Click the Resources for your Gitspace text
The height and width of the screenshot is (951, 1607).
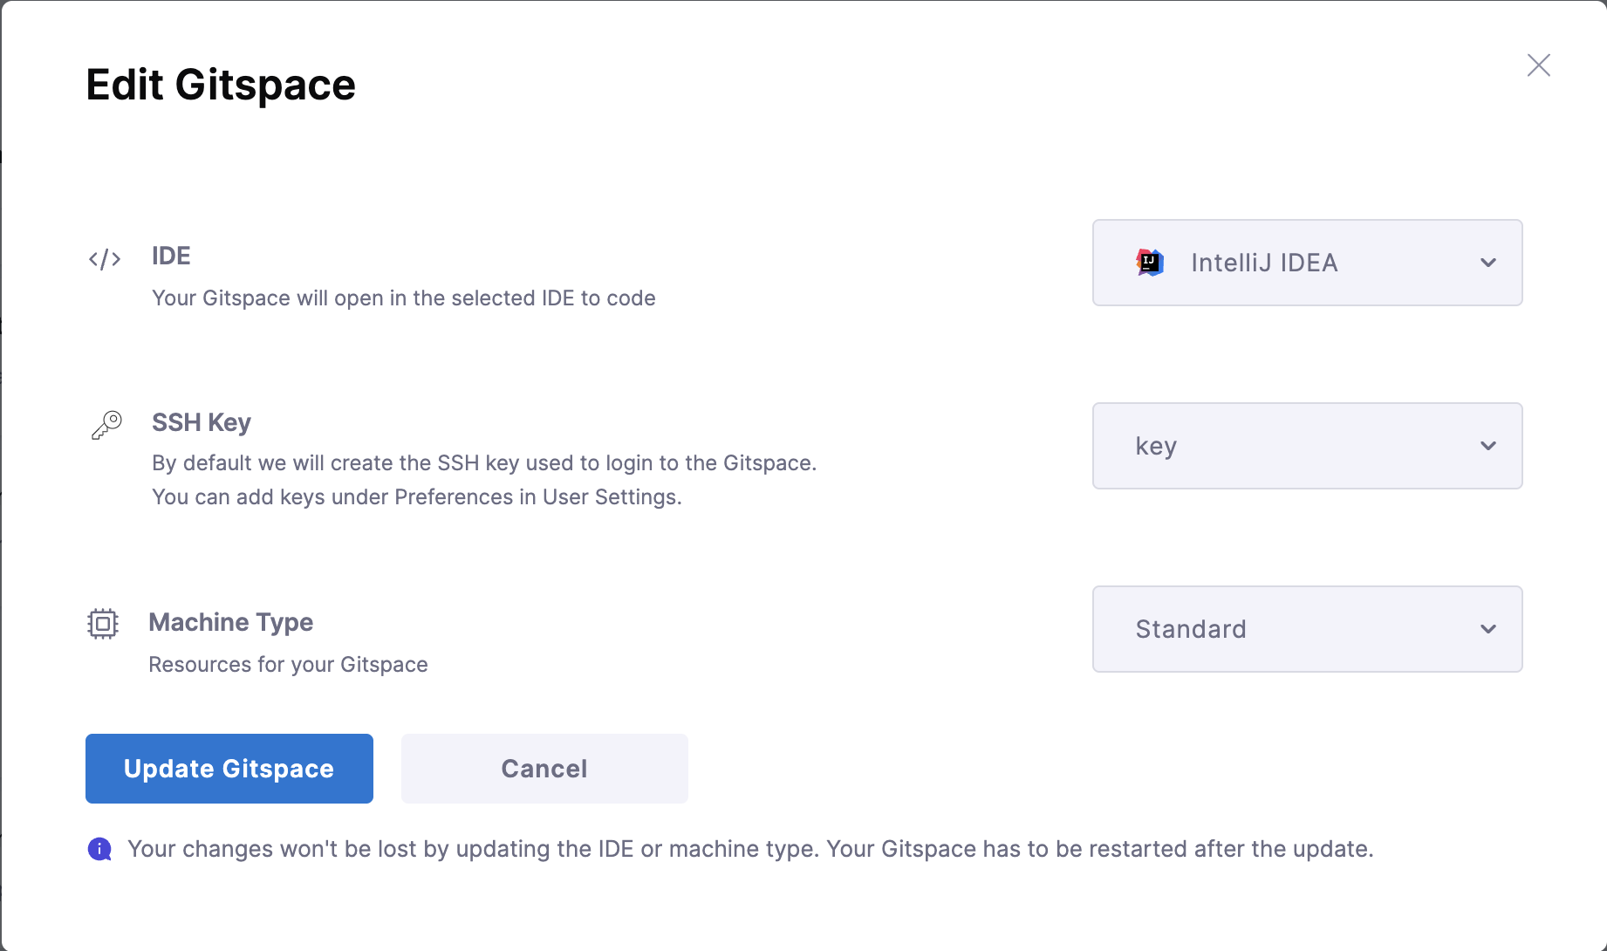point(288,665)
